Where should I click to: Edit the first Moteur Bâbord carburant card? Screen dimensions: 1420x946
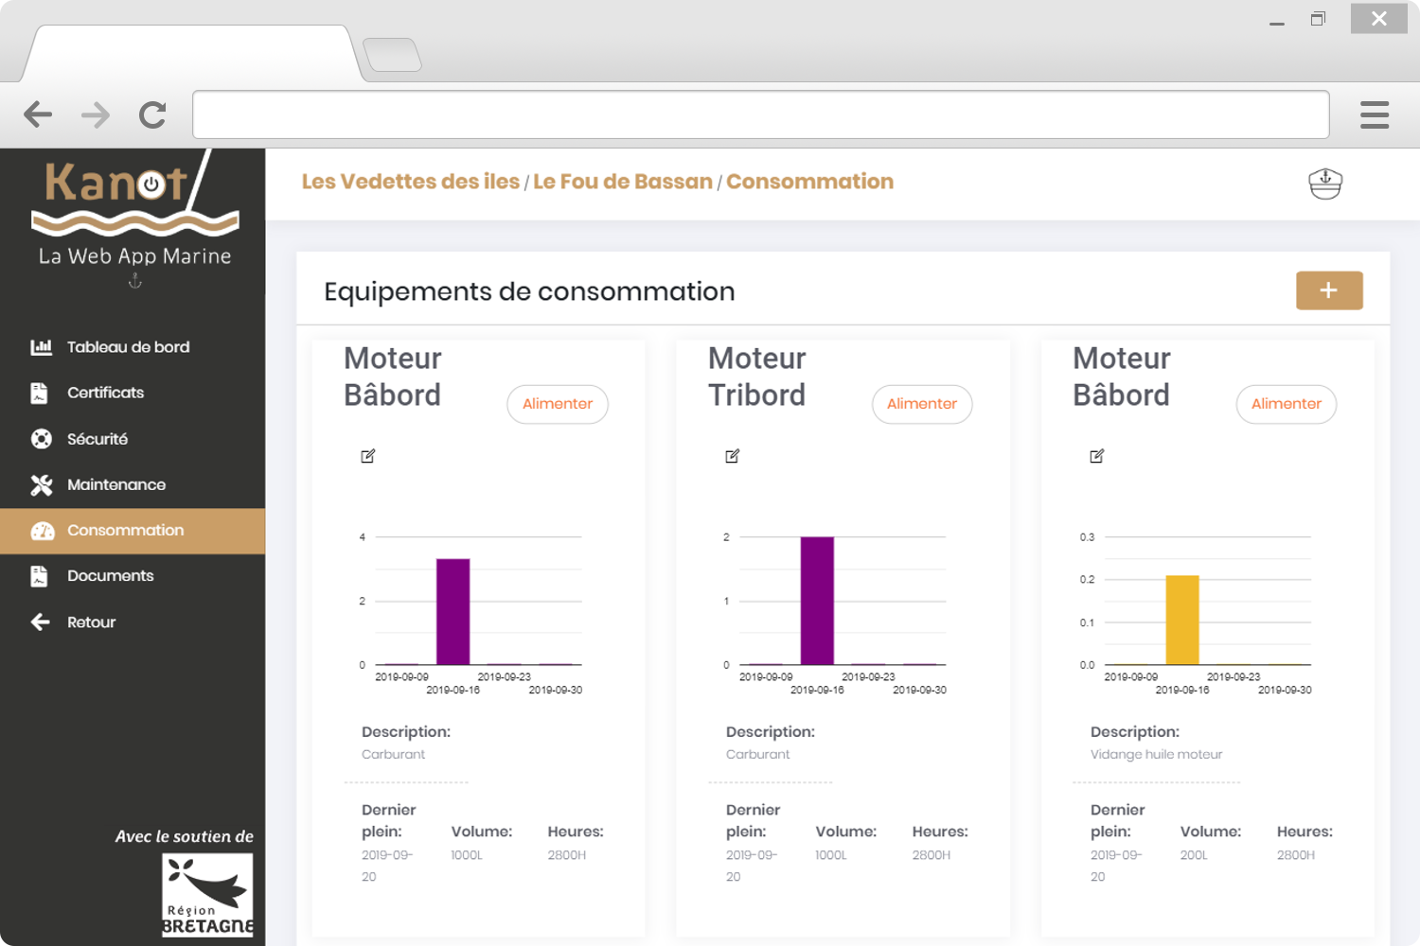pyautogui.click(x=368, y=456)
